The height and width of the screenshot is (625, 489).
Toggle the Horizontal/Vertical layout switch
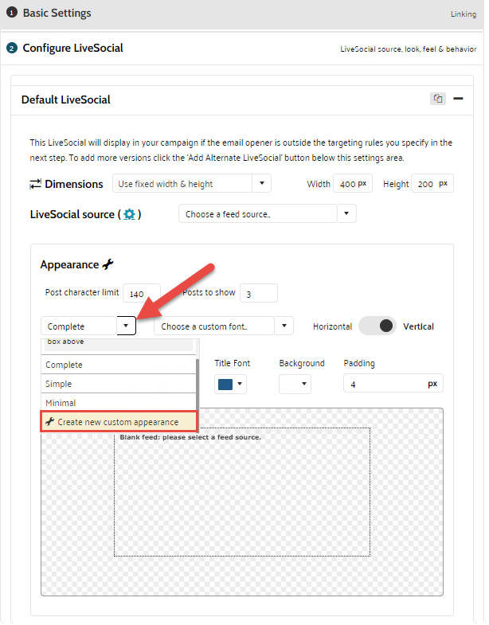tap(377, 326)
